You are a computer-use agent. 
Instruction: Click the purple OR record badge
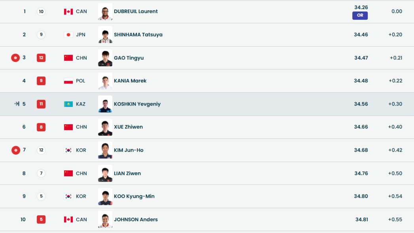[360, 15]
